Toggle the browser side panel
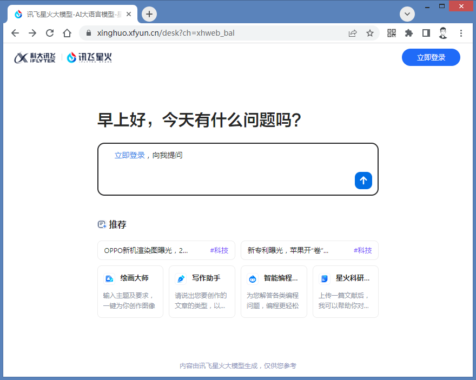This screenshot has width=476, height=380. 426,33
